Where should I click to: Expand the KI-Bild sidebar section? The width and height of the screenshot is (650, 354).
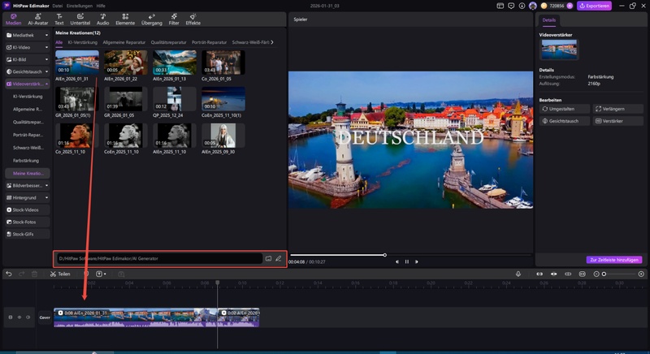[x=28, y=59]
